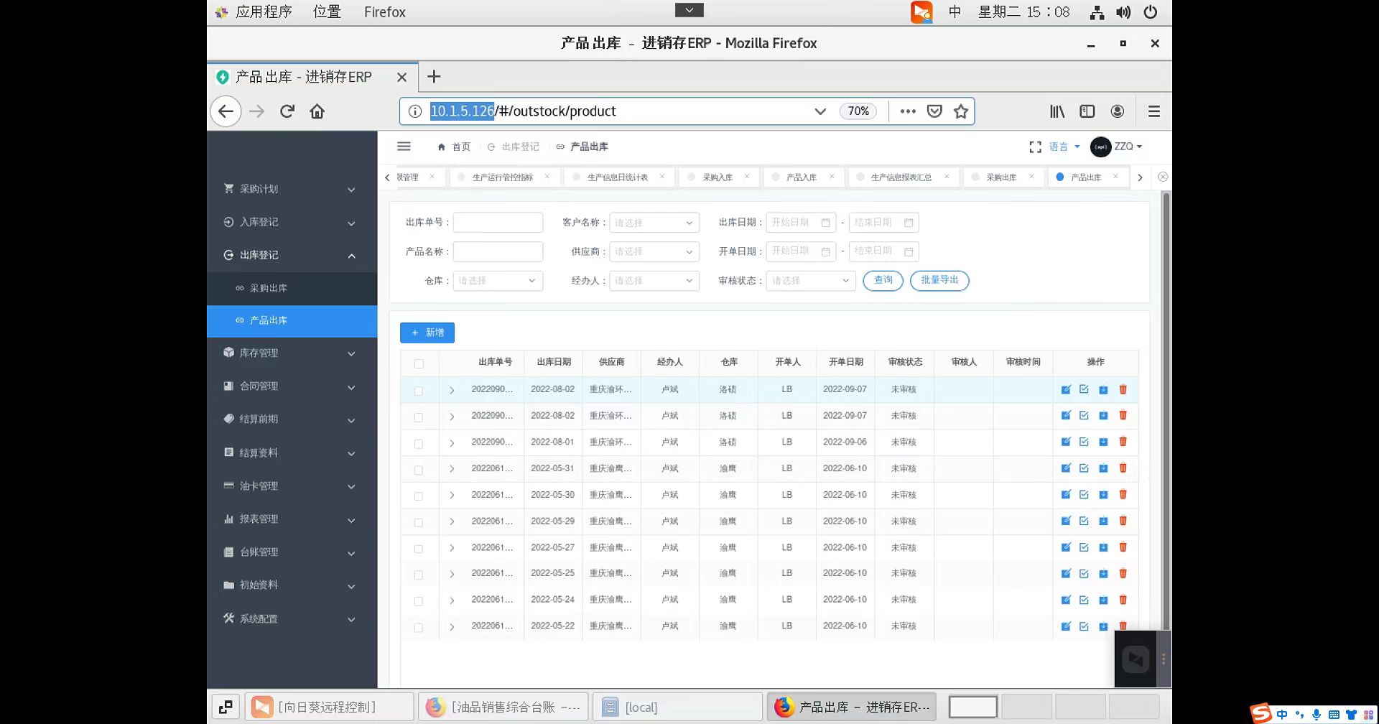Open 采购出库 in the sidebar
This screenshot has width=1379, height=724.
(292, 288)
